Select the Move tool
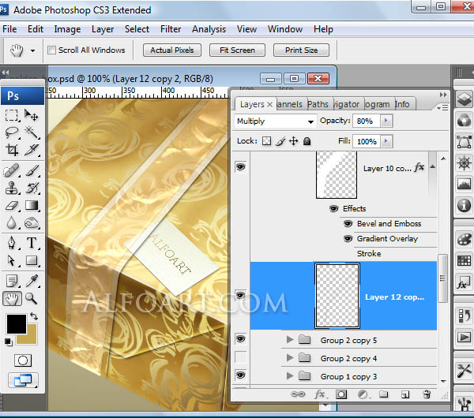474x418 pixels. pyautogui.click(x=32, y=115)
